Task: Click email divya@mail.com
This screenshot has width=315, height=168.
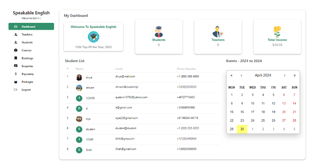Action: tap(125, 76)
